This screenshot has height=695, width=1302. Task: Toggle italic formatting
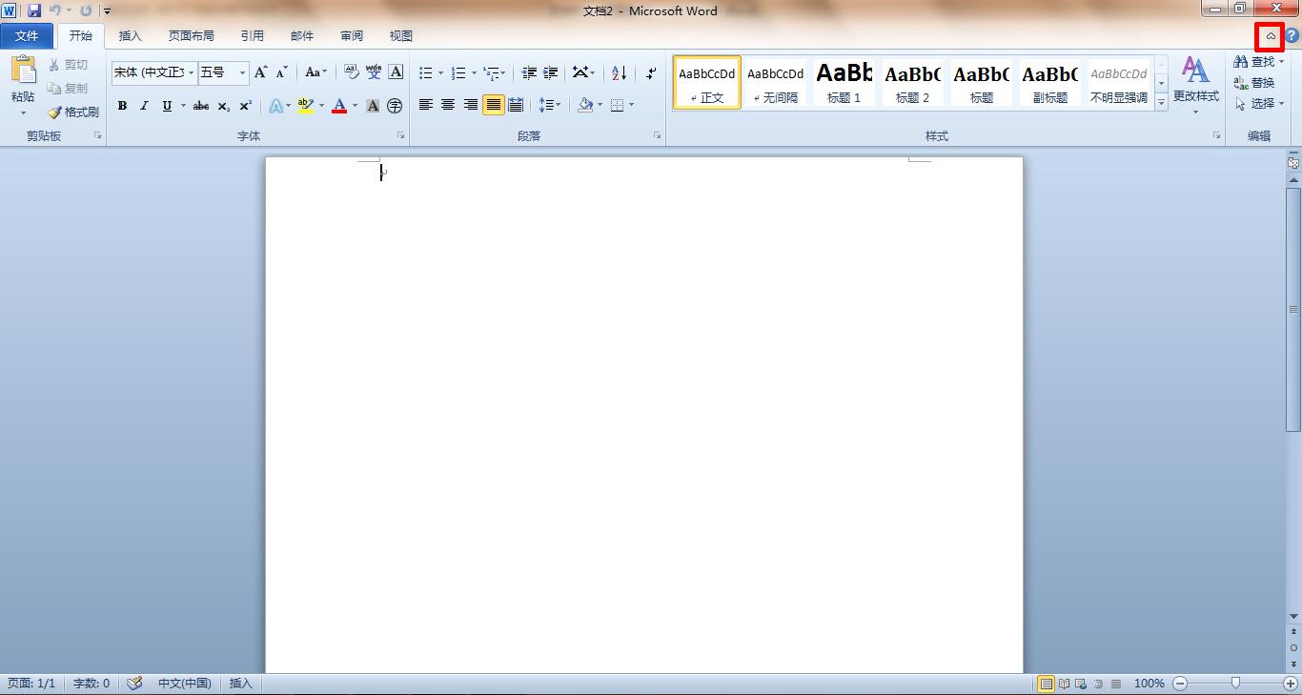tap(144, 106)
